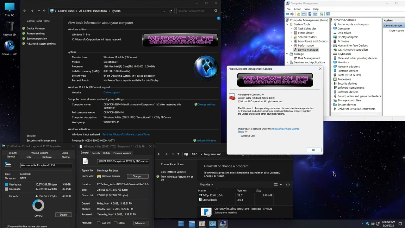Open the view options dropdown arrow in Programs window

pos(281,184)
